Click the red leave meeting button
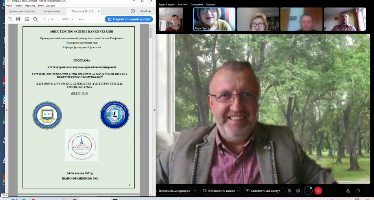Image resolution: width=374 pixels, height=200 pixels. pyautogui.click(x=318, y=191)
